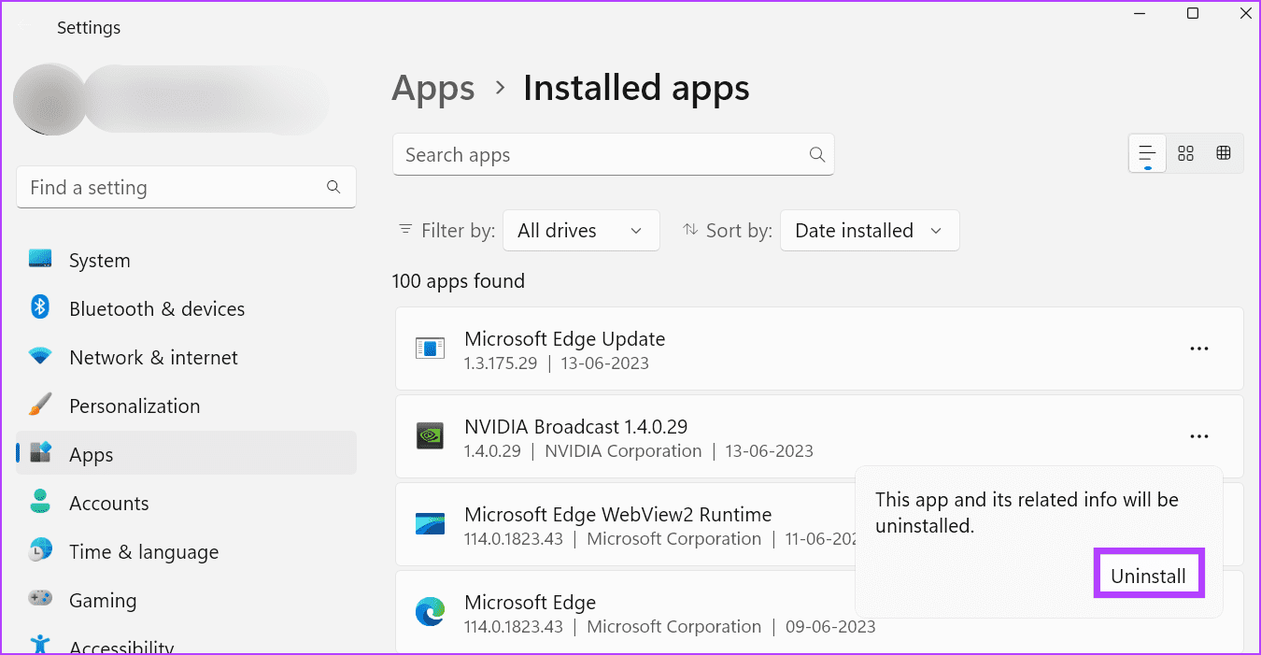Image resolution: width=1261 pixels, height=655 pixels.
Task: Click the Time & language globe-clock icon
Action: (x=40, y=549)
